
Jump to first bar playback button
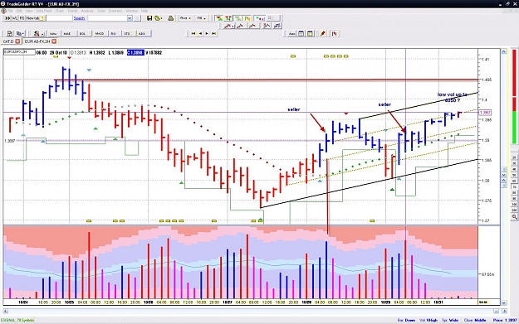(x=193, y=33)
